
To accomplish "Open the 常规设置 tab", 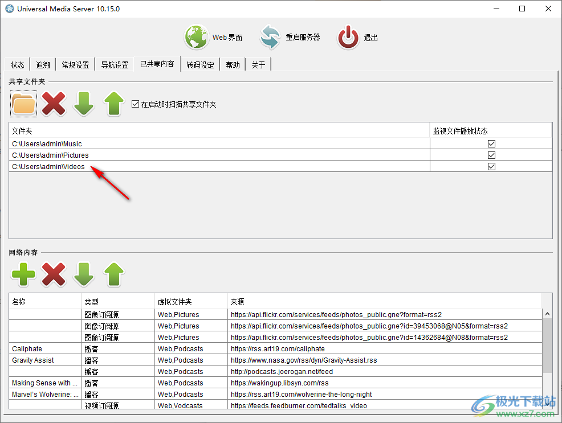I will 75,65.
